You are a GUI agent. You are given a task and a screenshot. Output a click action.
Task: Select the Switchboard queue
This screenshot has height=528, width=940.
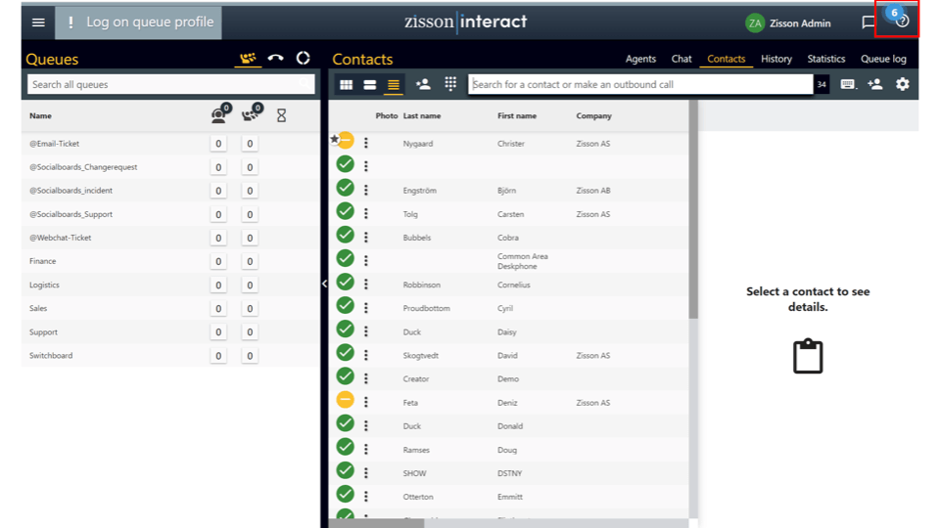[x=170, y=356]
